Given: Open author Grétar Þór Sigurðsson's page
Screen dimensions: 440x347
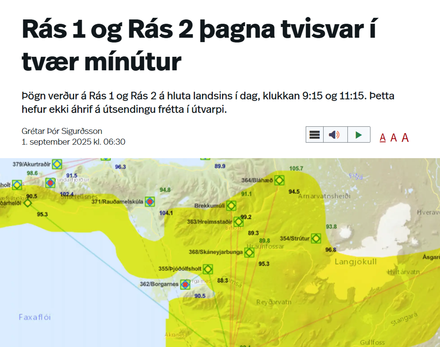Looking at the screenshot, I should pos(62,131).
